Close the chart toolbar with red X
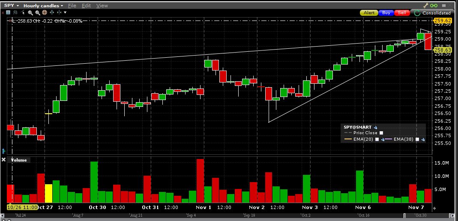The width and height of the screenshot is (458, 221). click(x=3, y=12)
